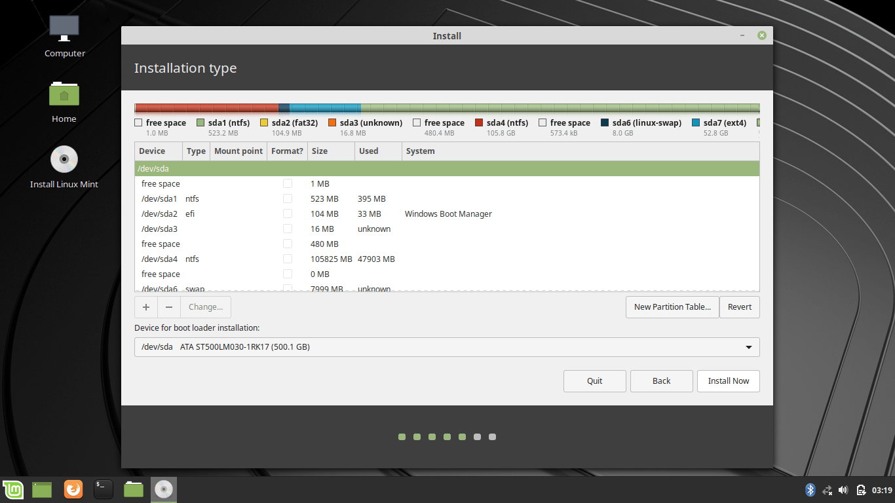Viewport: 895px width, 503px height.
Task: Click the Format? column header
Action: 287,151
